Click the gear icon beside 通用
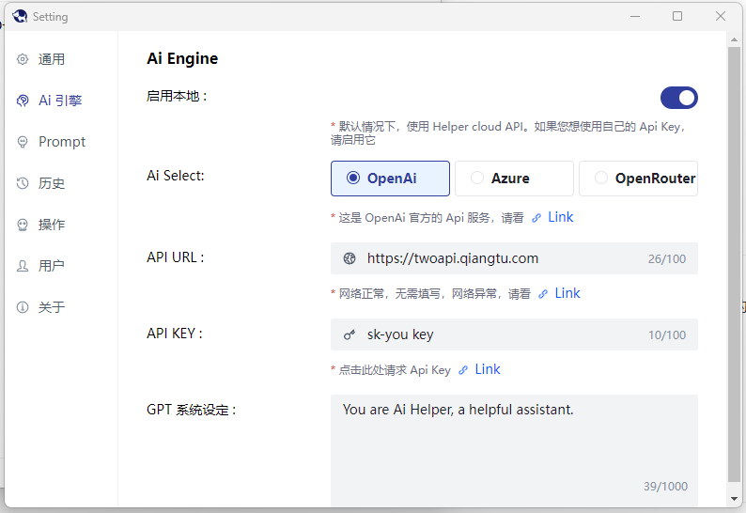The height and width of the screenshot is (513, 746). (x=23, y=59)
